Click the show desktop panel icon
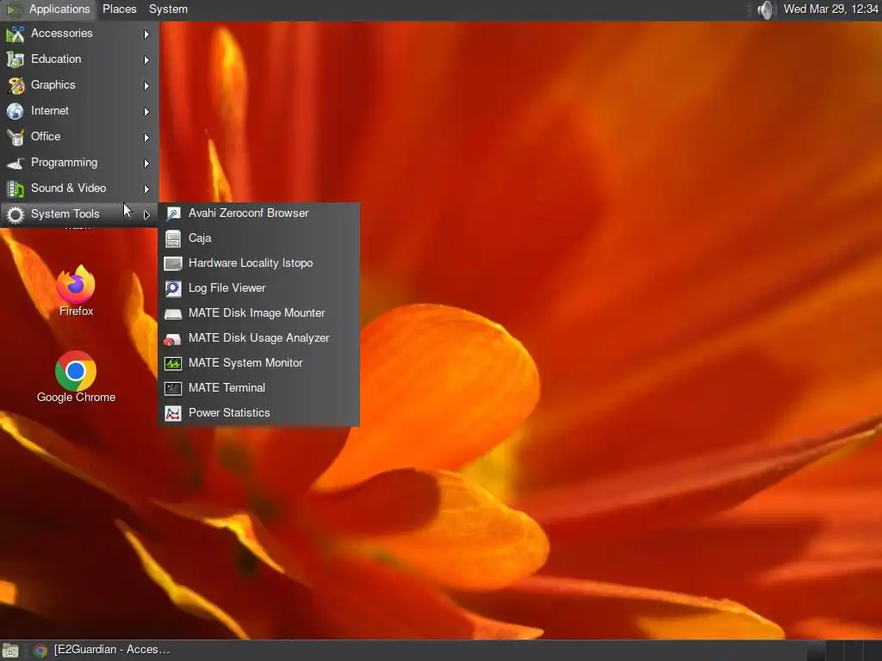Viewport: 882px width, 661px height. 10,651
